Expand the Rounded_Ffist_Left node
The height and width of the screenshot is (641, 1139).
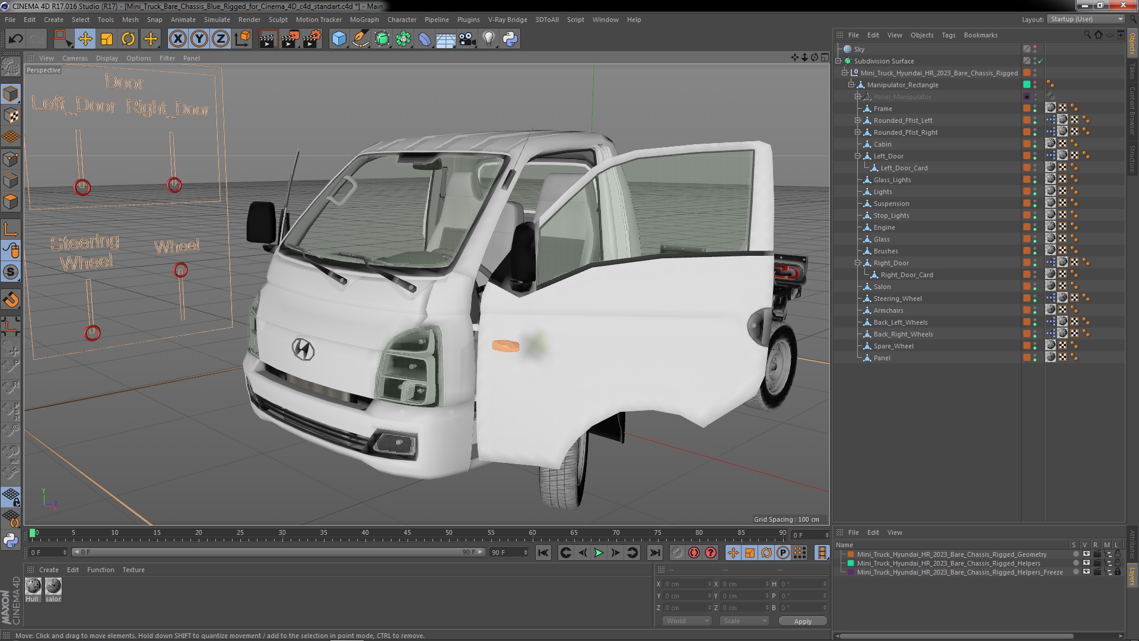tap(857, 120)
